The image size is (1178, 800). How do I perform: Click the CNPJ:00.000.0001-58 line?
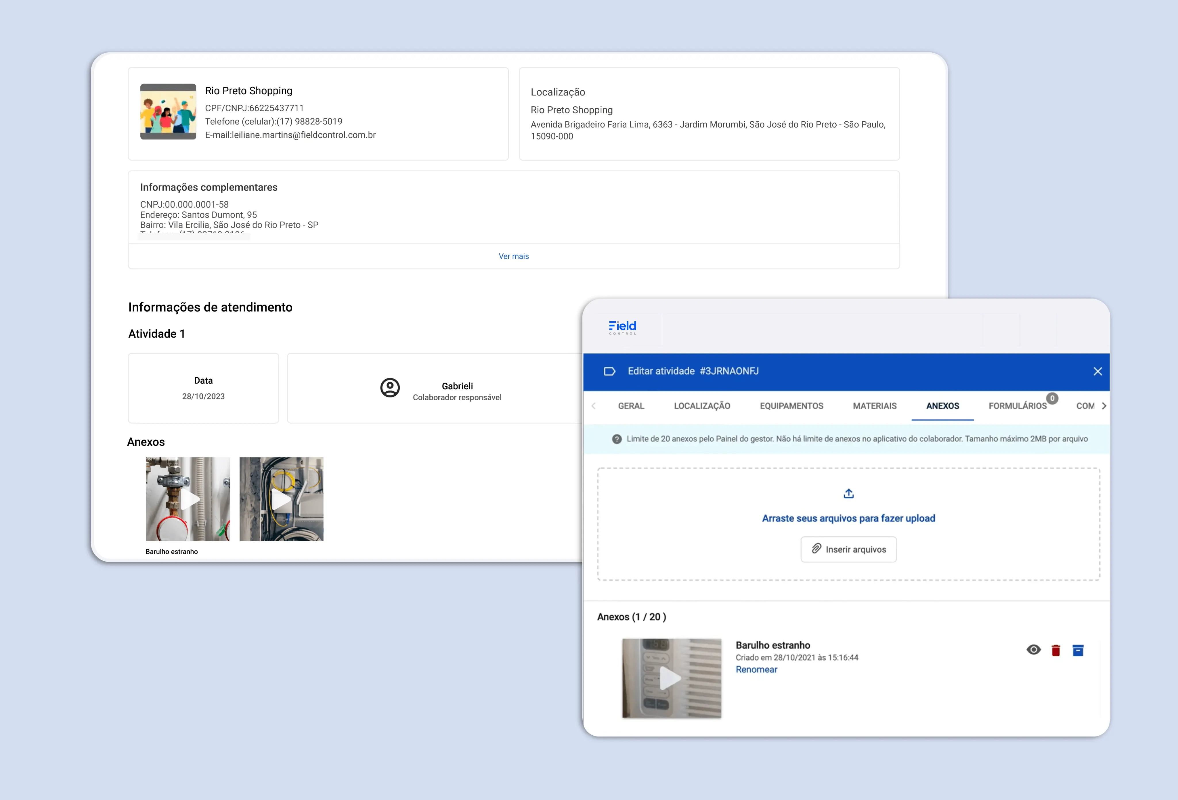click(184, 204)
